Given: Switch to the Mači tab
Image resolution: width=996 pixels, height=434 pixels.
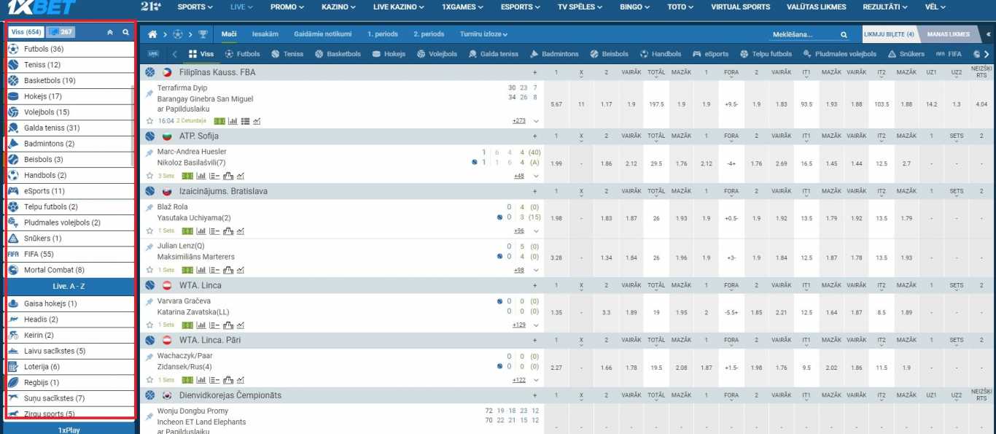Looking at the screenshot, I should click(228, 34).
